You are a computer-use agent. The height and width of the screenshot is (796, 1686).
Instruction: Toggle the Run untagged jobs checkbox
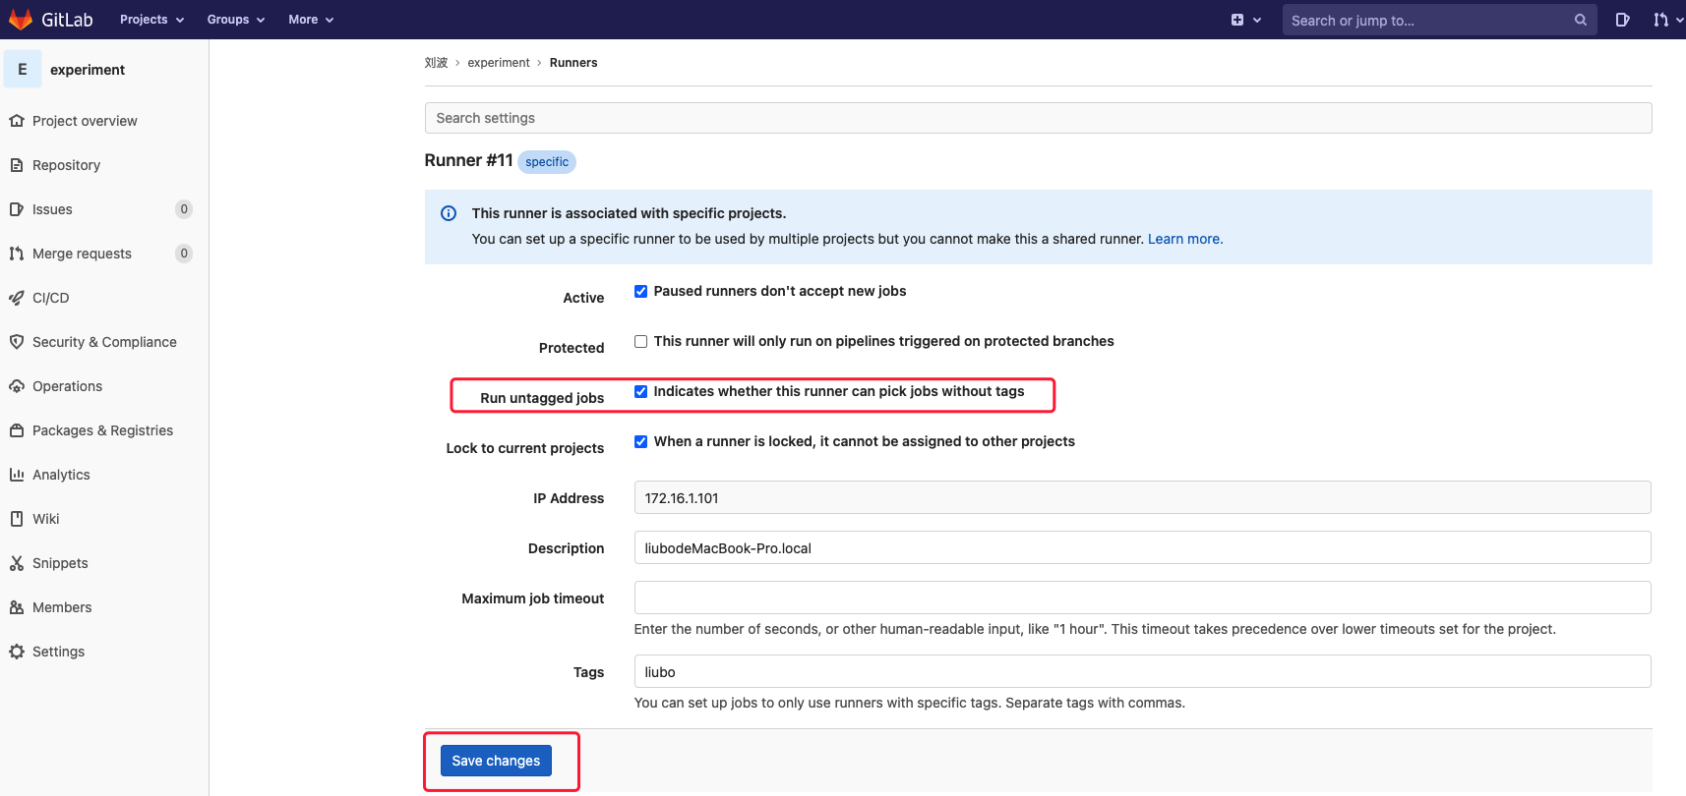pos(640,391)
